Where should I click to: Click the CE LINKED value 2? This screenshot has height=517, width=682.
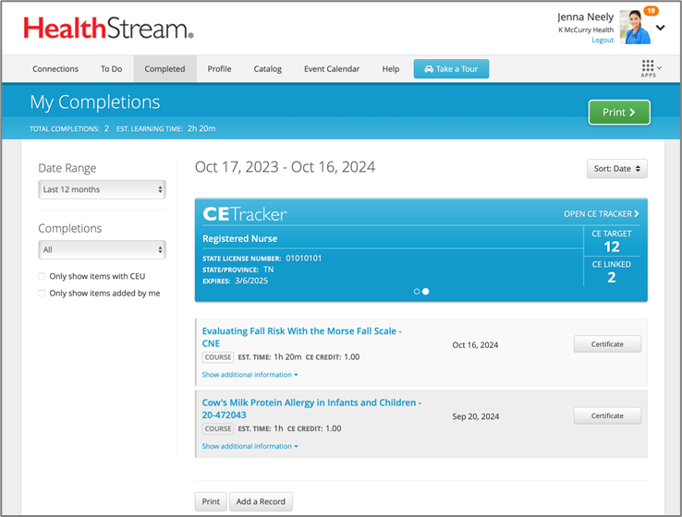click(612, 277)
